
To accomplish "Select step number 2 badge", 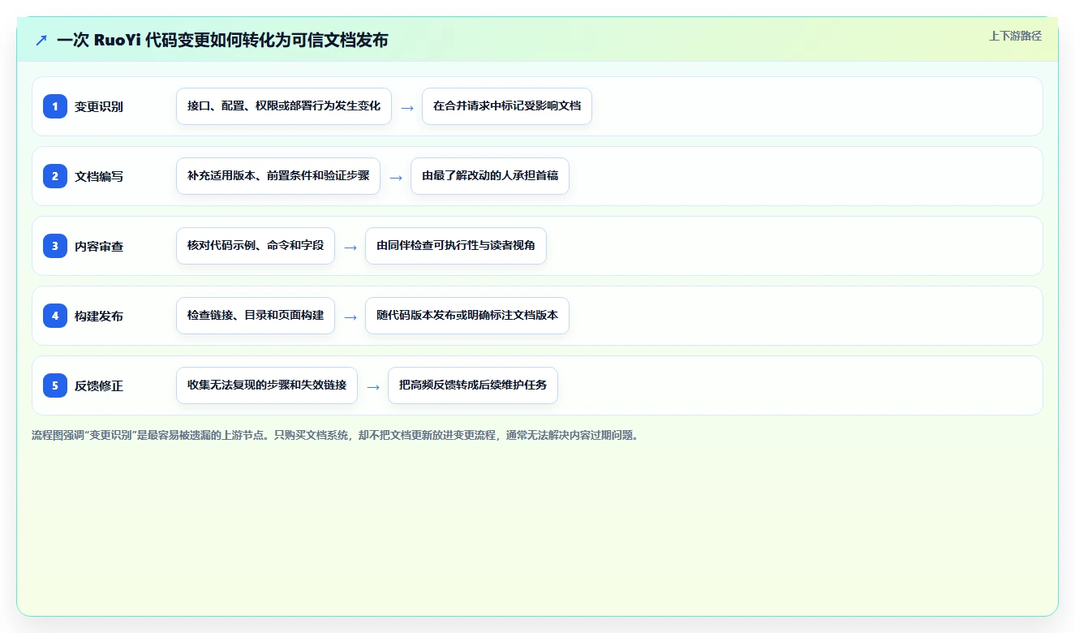I will coord(55,176).
